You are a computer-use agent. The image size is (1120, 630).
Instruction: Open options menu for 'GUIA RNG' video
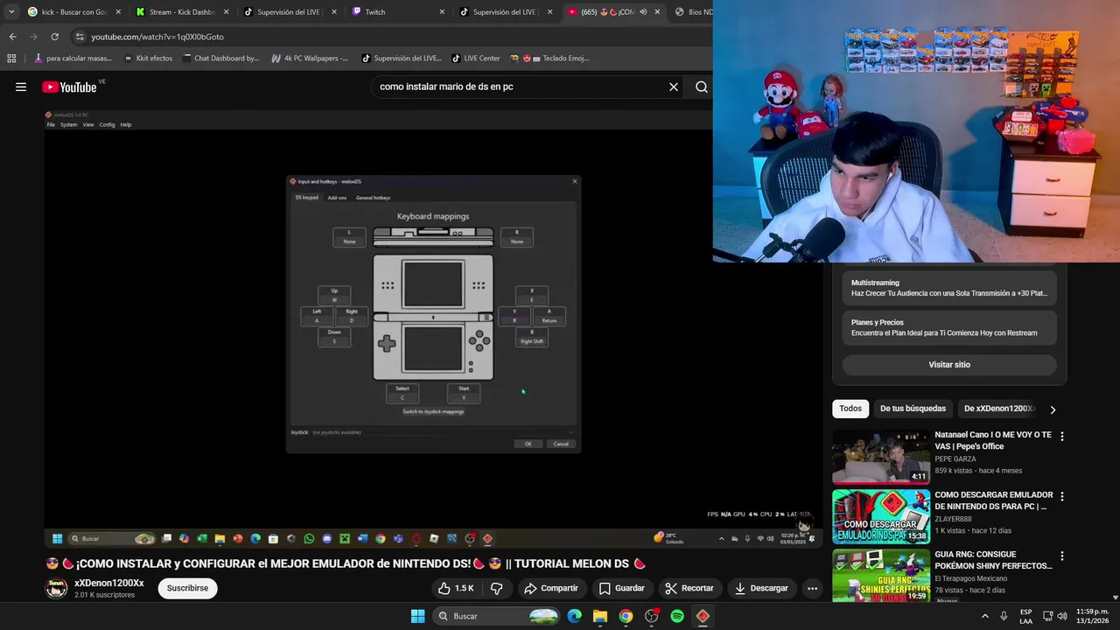pos(1062,556)
